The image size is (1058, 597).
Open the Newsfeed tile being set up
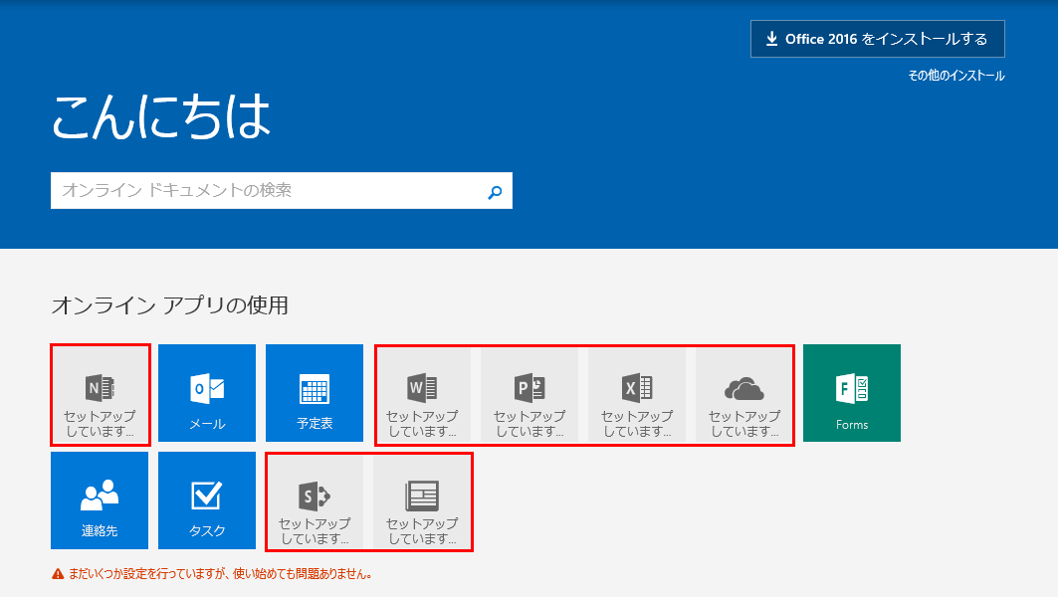422,501
